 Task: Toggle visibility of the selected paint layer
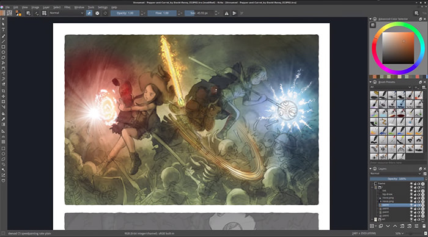411,205
